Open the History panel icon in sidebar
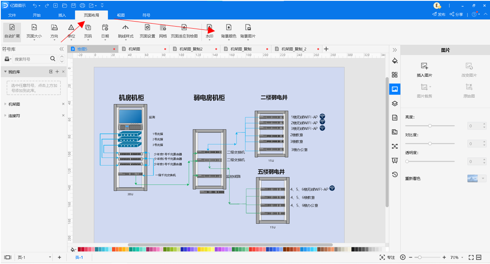Viewport: 490px width, 264px height. (395, 174)
